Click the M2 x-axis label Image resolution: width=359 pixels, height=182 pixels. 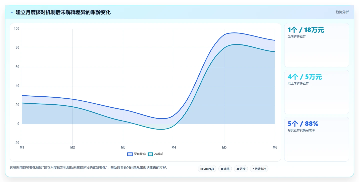coord(73,148)
